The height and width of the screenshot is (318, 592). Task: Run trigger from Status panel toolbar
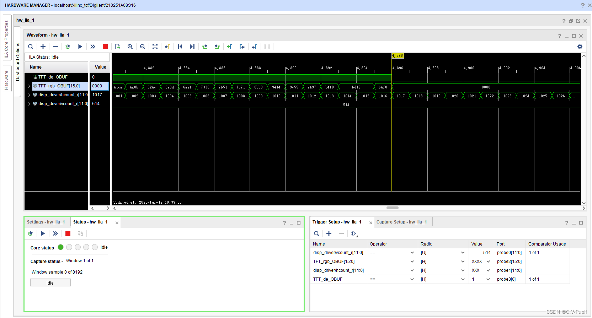click(x=43, y=233)
